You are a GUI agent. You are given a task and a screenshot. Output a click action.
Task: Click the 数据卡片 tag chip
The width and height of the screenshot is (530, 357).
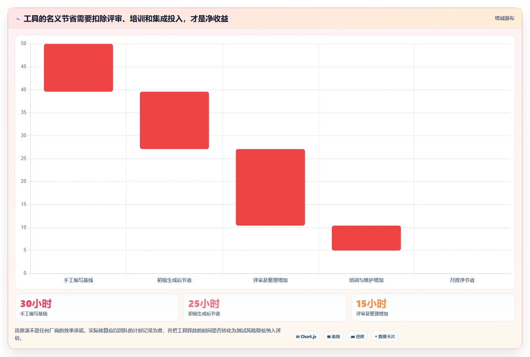coord(385,337)
